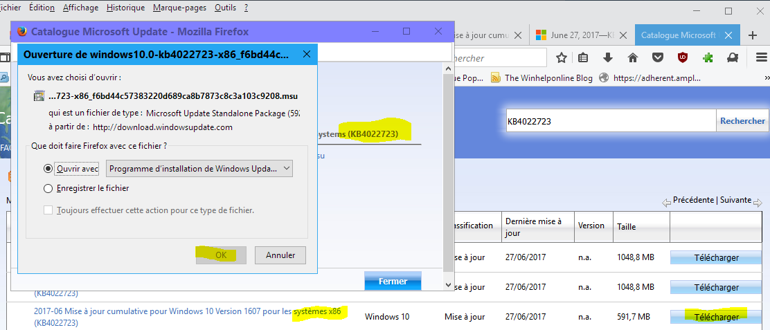Image resolution: width=770 pixels, height=330 pixels.
Task: Click the popup scrollbar down arrow
Action: tap(447, 284)
